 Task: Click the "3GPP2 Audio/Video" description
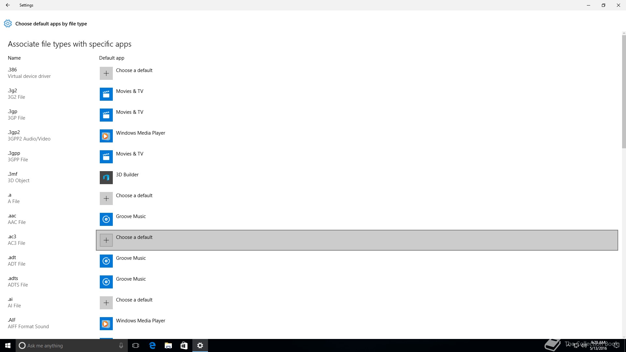point(29,139)
